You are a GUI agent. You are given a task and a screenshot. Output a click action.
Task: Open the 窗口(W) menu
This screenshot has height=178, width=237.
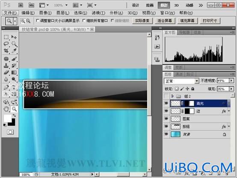(167, 13)
